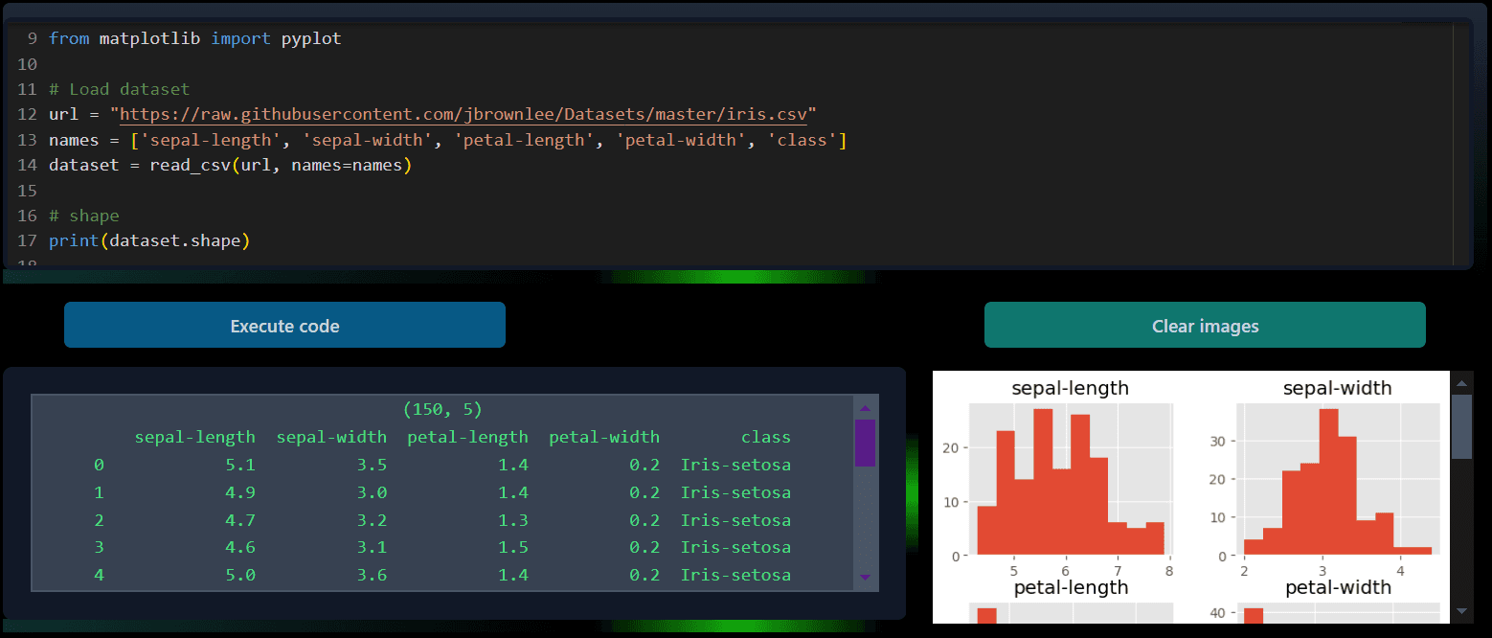The height and width of the screenshot is (638, 1492).
Task: Click the image panel scroll-up arrow
Action: point(1461,383)
